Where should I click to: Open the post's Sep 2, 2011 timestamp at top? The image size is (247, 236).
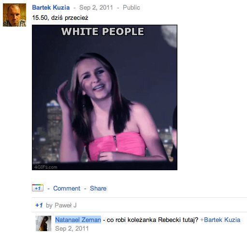96,7
